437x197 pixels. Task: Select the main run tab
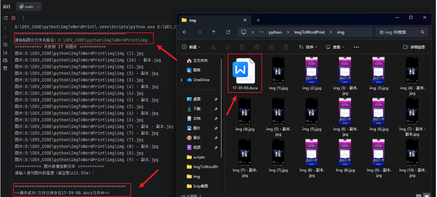coord(29,6)
